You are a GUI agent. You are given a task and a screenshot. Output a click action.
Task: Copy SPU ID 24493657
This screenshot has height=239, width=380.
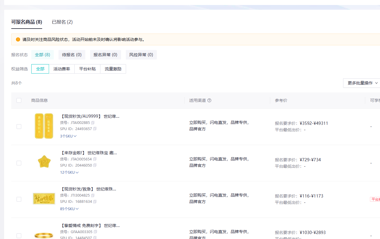click(95, 129)
